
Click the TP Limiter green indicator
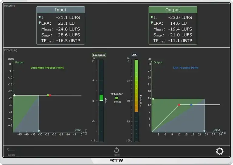(x=116, y=98)
